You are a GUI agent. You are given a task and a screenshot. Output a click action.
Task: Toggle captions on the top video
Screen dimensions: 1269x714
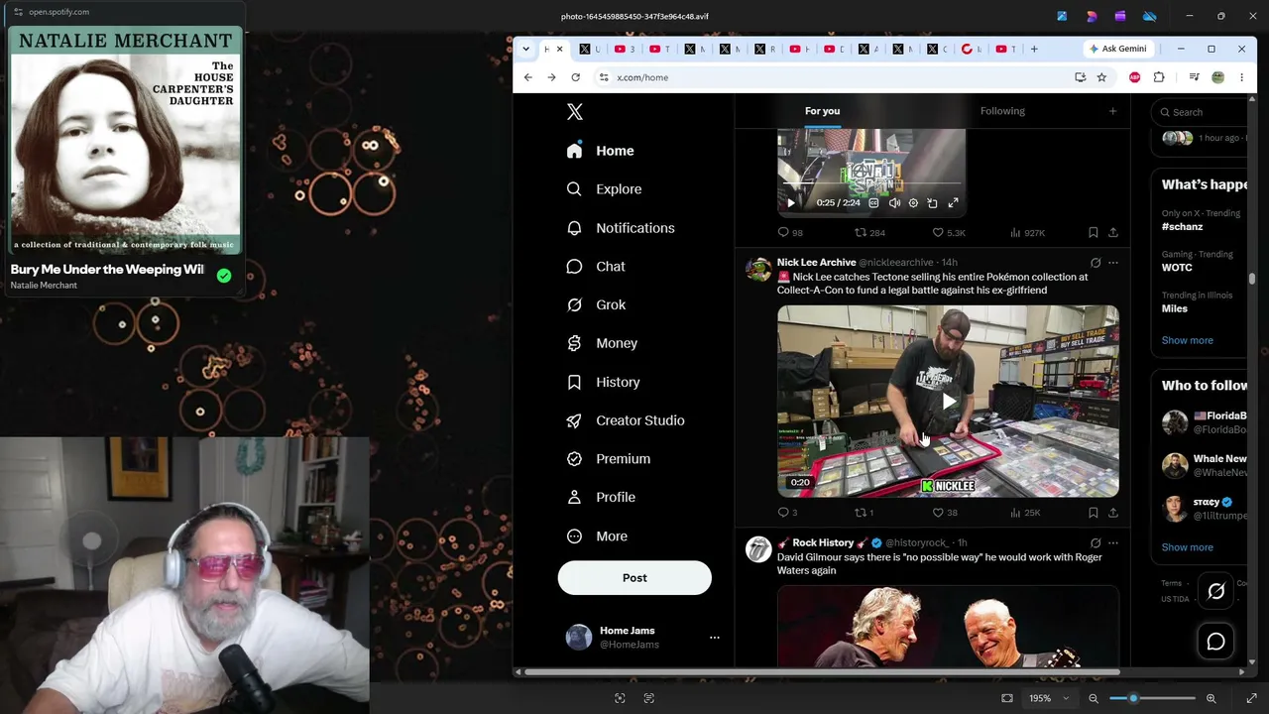coord(873,203)
